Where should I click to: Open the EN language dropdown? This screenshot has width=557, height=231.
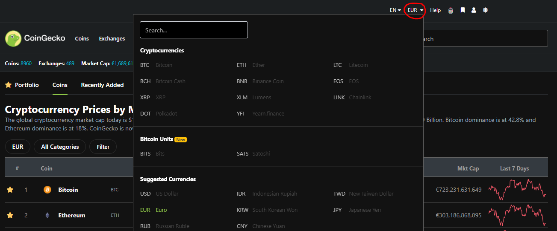pos(395,10)
